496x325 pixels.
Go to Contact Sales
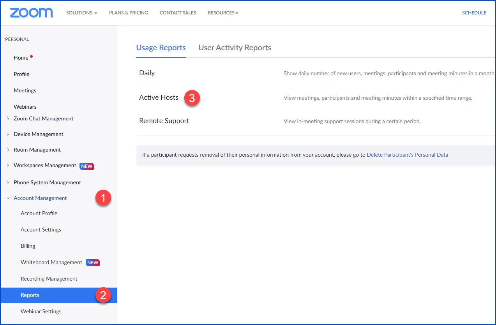tap(178, 13)
